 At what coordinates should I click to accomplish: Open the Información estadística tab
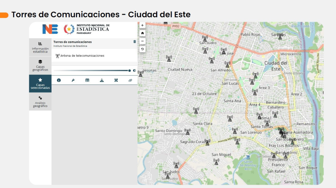pos(40,47)
